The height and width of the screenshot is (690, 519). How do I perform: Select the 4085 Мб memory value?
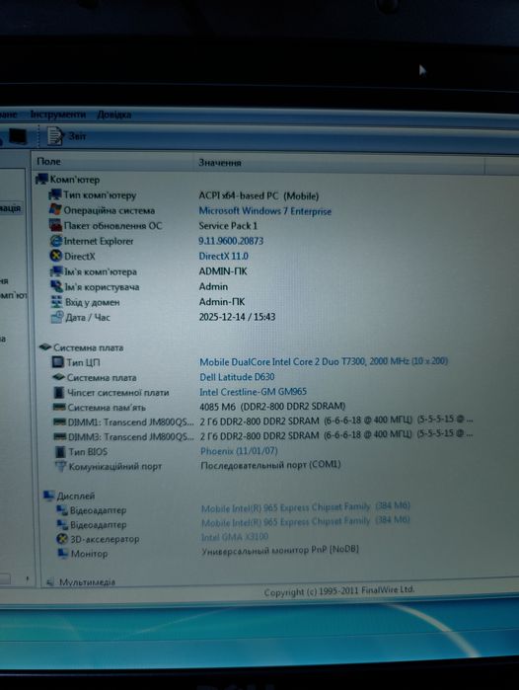[x=272, y=406]
